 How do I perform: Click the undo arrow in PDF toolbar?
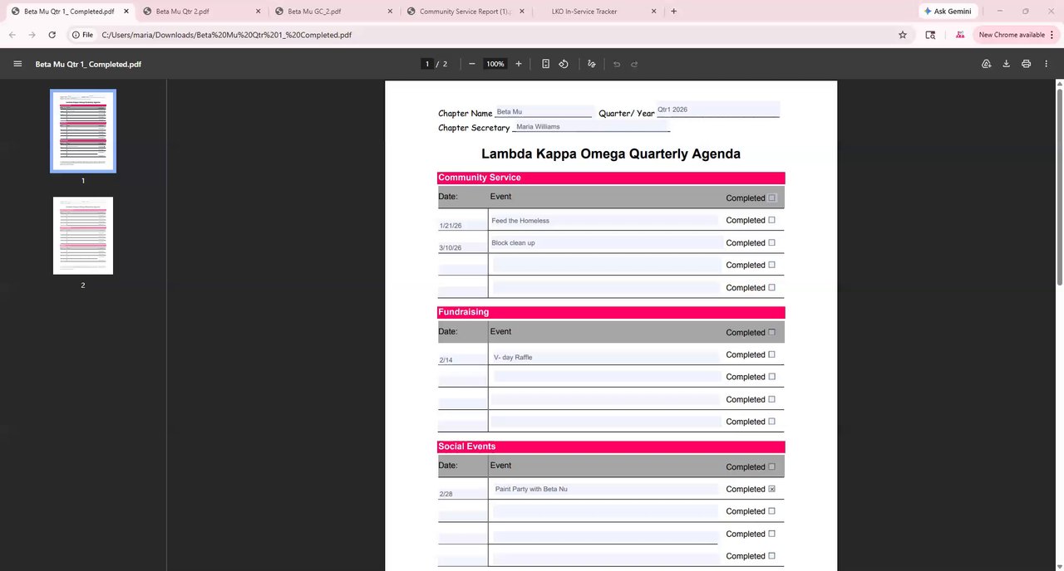pos(617,64)
